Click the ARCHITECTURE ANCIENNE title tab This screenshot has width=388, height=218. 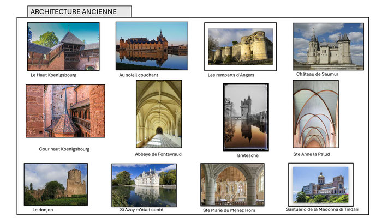pos(80,11)
